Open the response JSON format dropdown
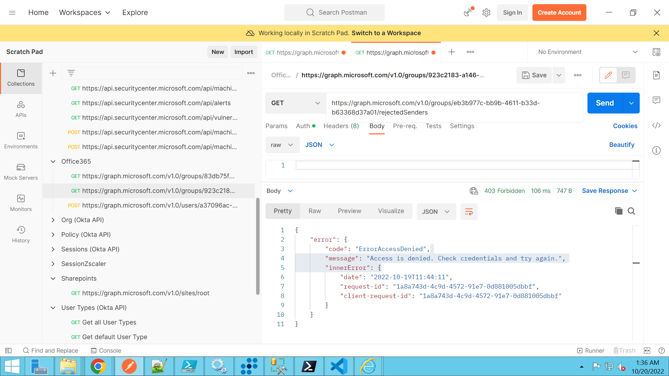The width and height of the screenshot is (669, 376). [436, 212]
